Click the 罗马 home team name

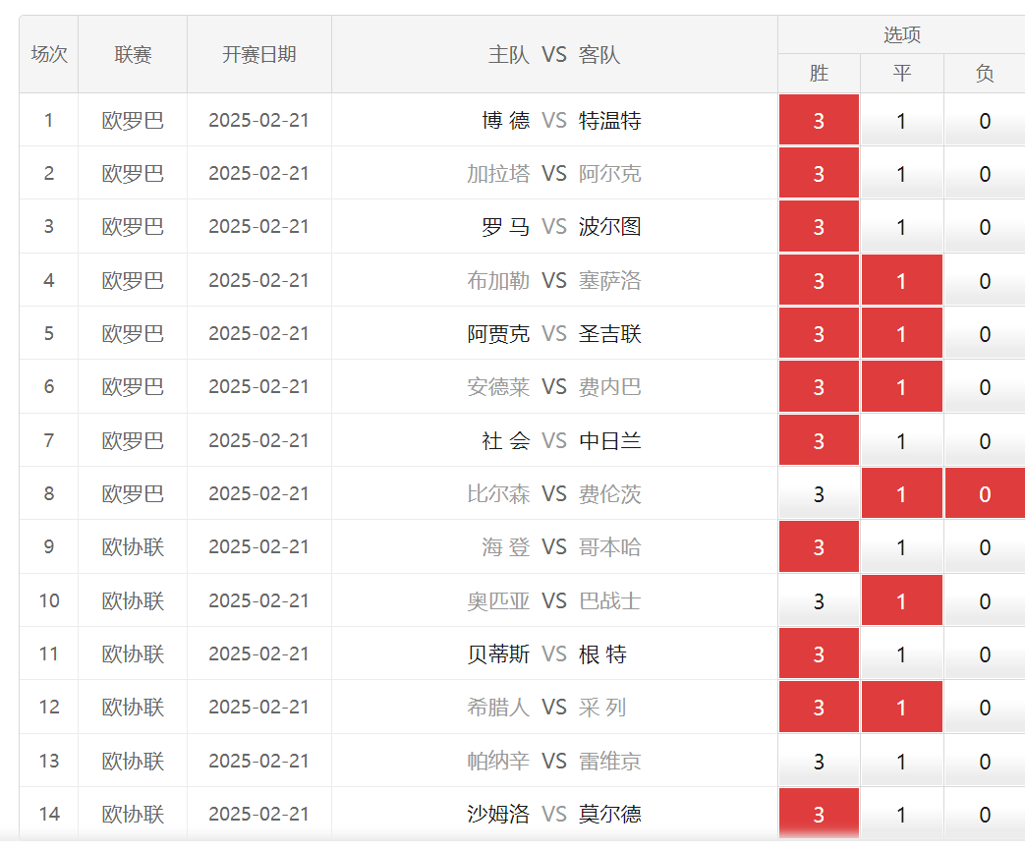coord(505,227)
